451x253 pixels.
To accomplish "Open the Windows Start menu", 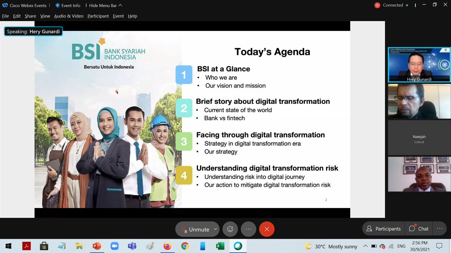I will 8,246.
